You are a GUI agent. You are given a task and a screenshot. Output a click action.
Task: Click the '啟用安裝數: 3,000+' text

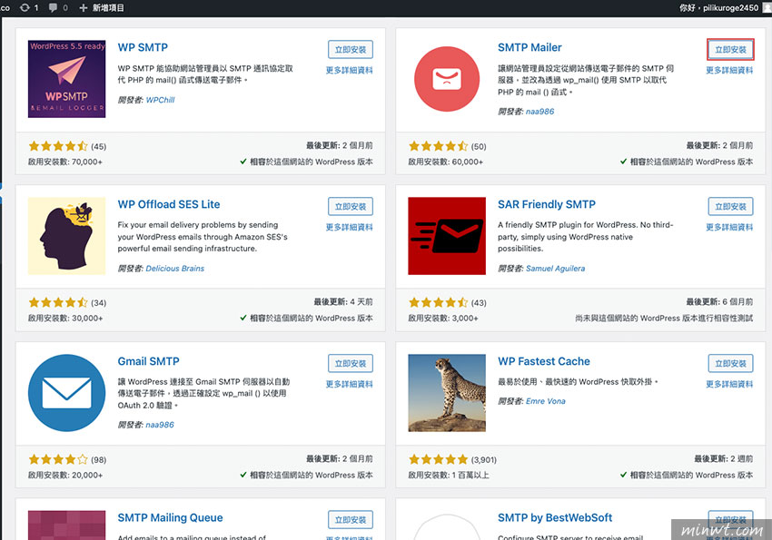point(443,319)
